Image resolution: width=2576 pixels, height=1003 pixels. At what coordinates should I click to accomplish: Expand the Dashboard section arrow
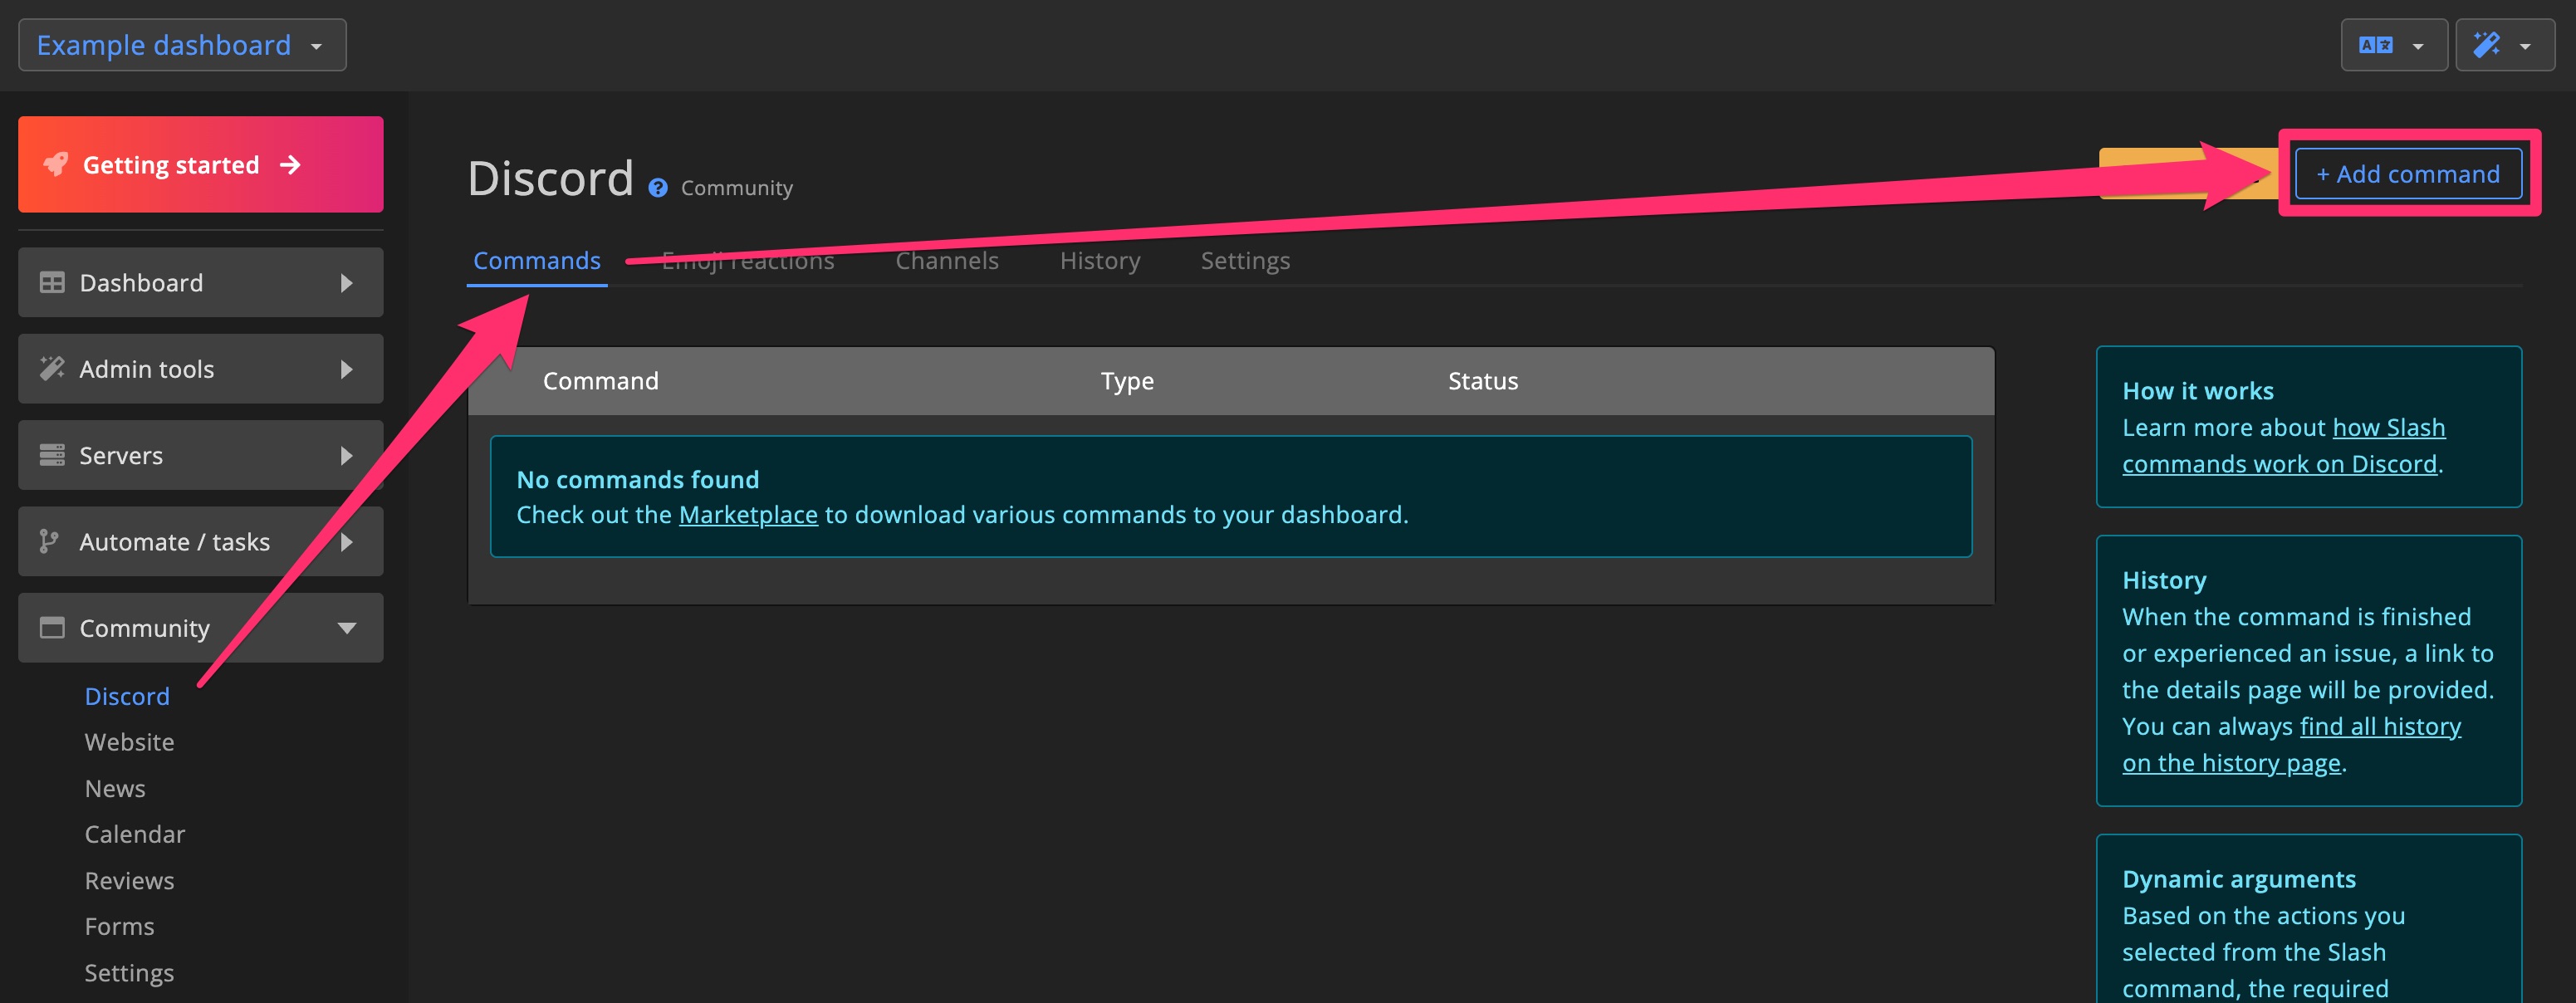[x=347, y=283]
